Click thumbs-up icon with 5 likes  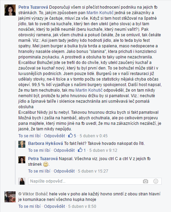point(71,135)
